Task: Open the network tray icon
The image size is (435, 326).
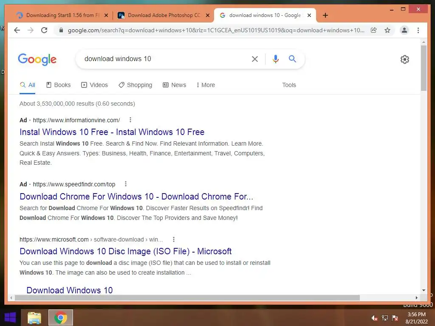Action: pos(385,318)
